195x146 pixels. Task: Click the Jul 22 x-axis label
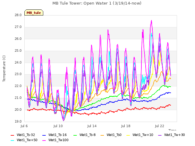(x=159, y=126)
